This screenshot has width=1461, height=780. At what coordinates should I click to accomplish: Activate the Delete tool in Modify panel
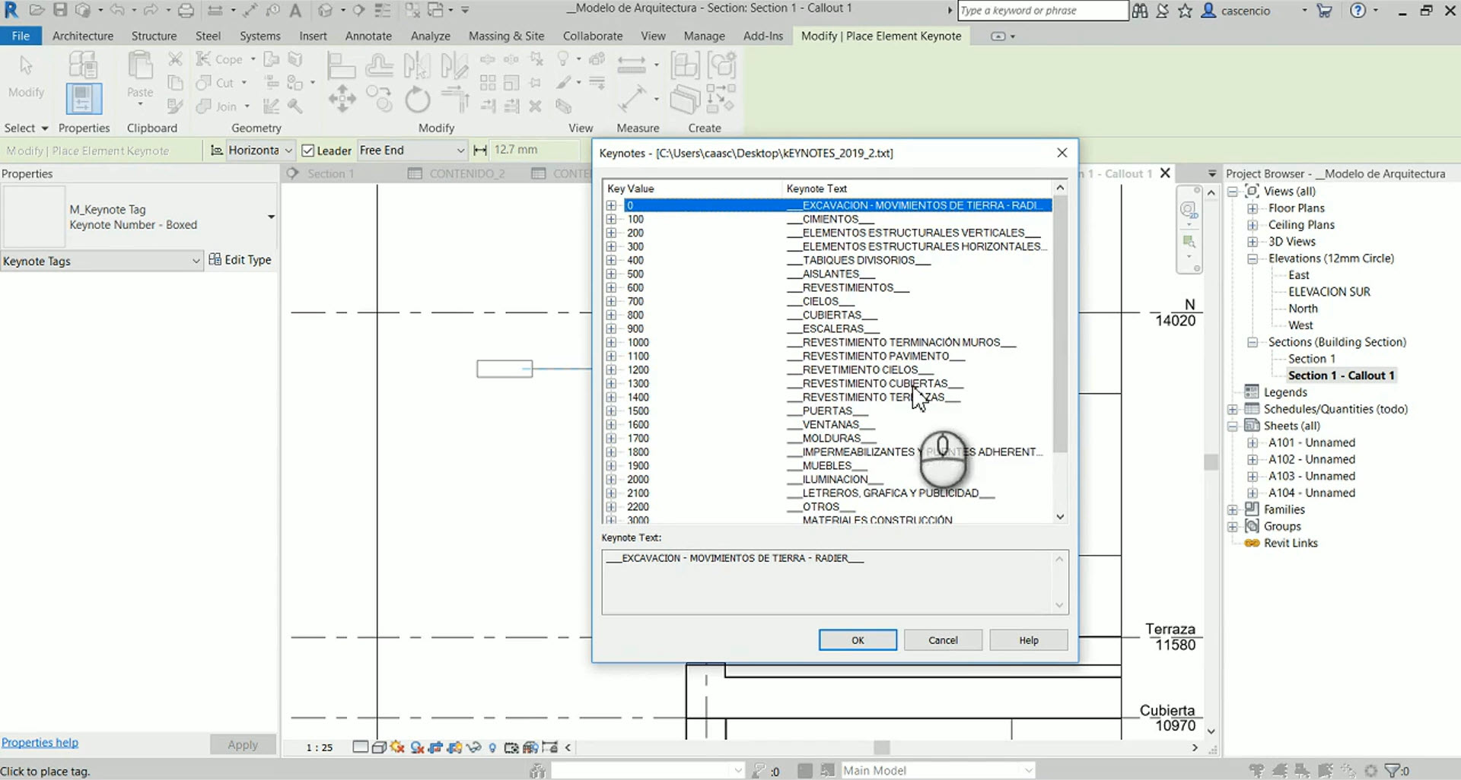click(536, 106)
